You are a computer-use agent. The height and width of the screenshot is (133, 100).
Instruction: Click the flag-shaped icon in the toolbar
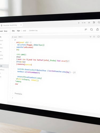click(86, 30)
